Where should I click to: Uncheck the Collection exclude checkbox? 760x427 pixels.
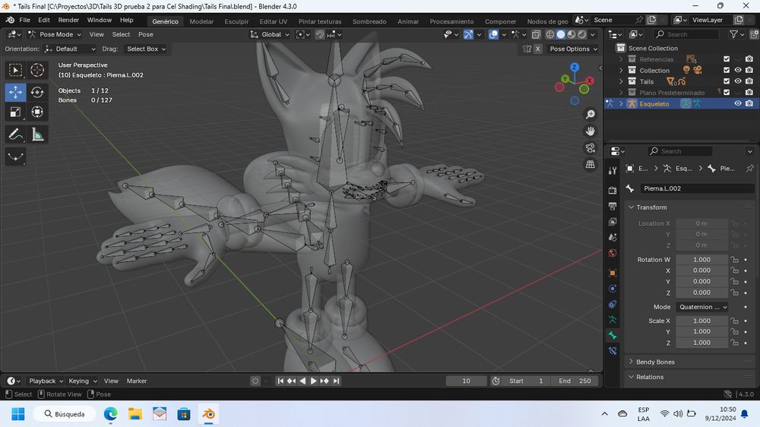click(x=727, y=70)
